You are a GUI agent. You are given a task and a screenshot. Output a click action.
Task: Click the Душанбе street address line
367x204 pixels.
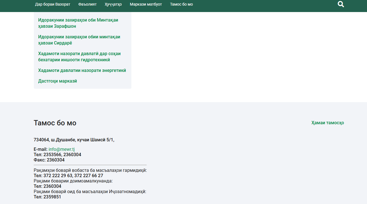[74, 140]
